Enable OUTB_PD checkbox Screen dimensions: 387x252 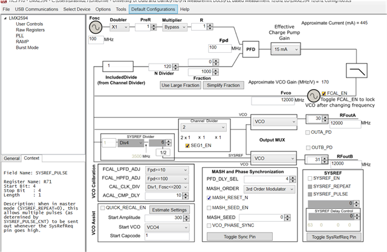[x=308, y=148]
